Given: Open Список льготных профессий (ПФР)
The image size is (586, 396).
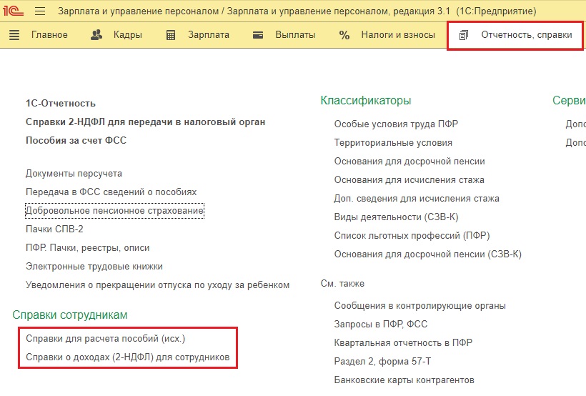Looking at the screenshot, I should [412, 236].
